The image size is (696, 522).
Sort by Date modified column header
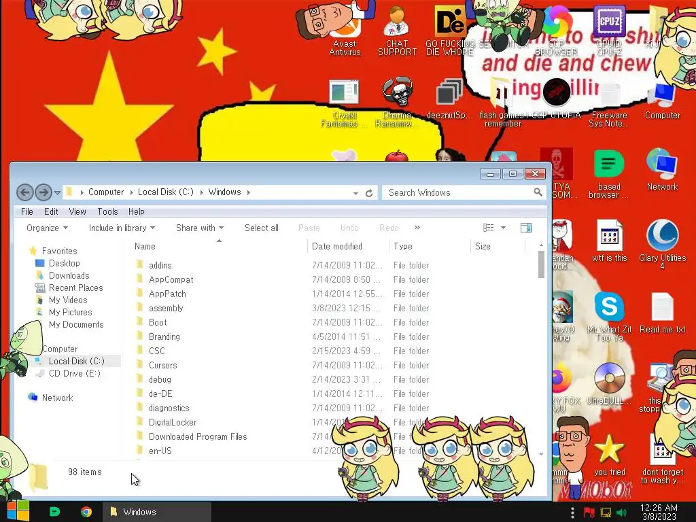348,246
